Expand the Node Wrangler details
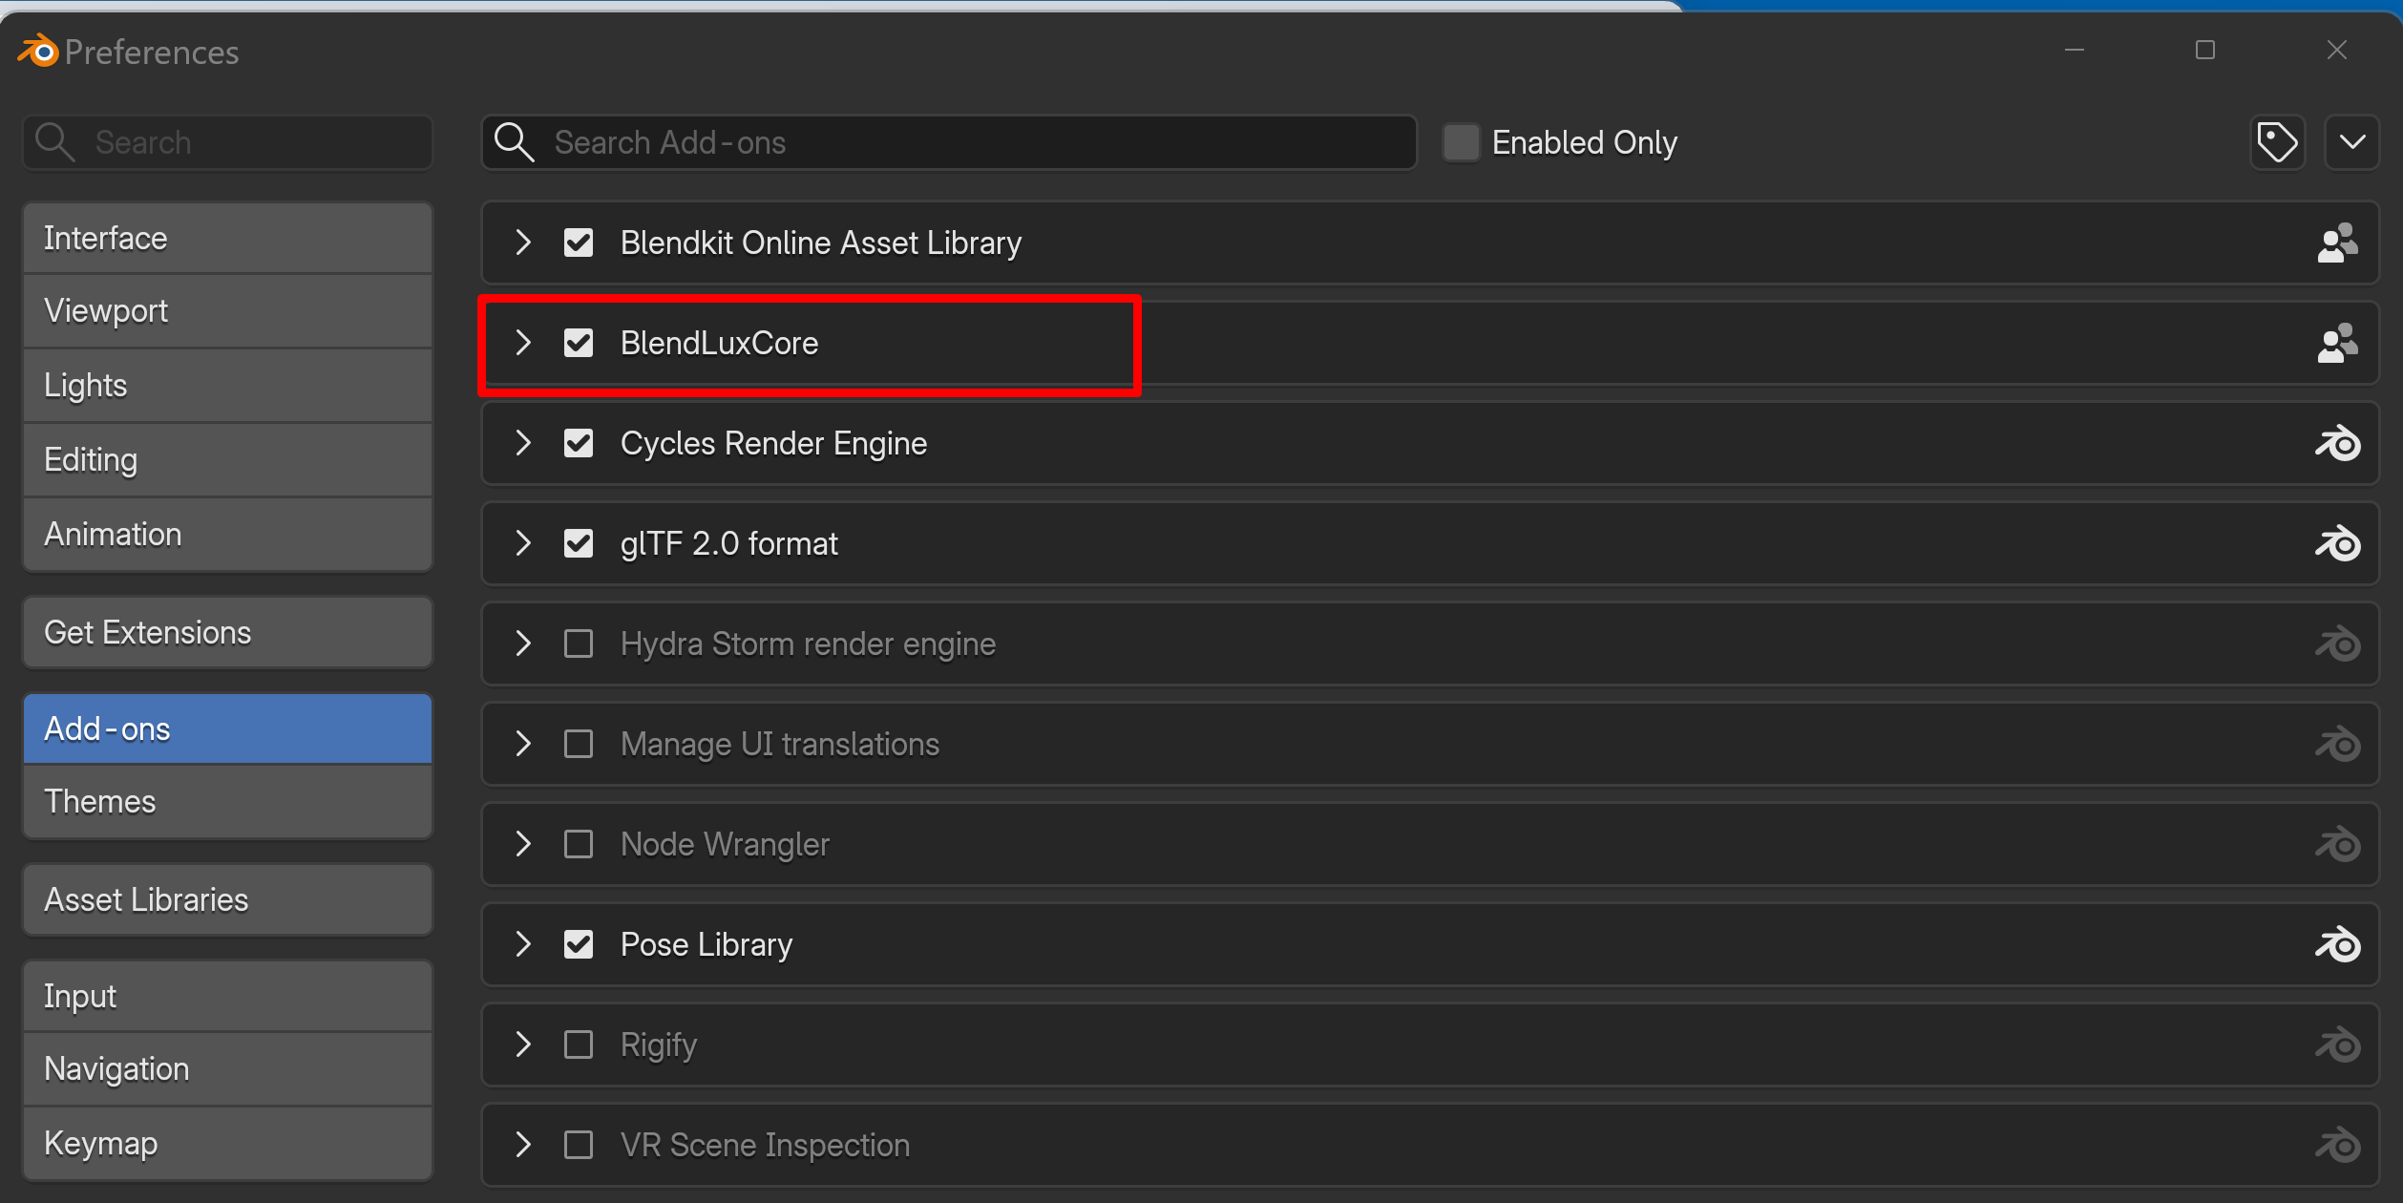Viewport: 2403px width, 1203px height. pyautogui.click(x=523, y=844)
